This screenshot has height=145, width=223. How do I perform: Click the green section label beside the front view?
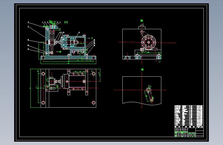pos(66,22)
